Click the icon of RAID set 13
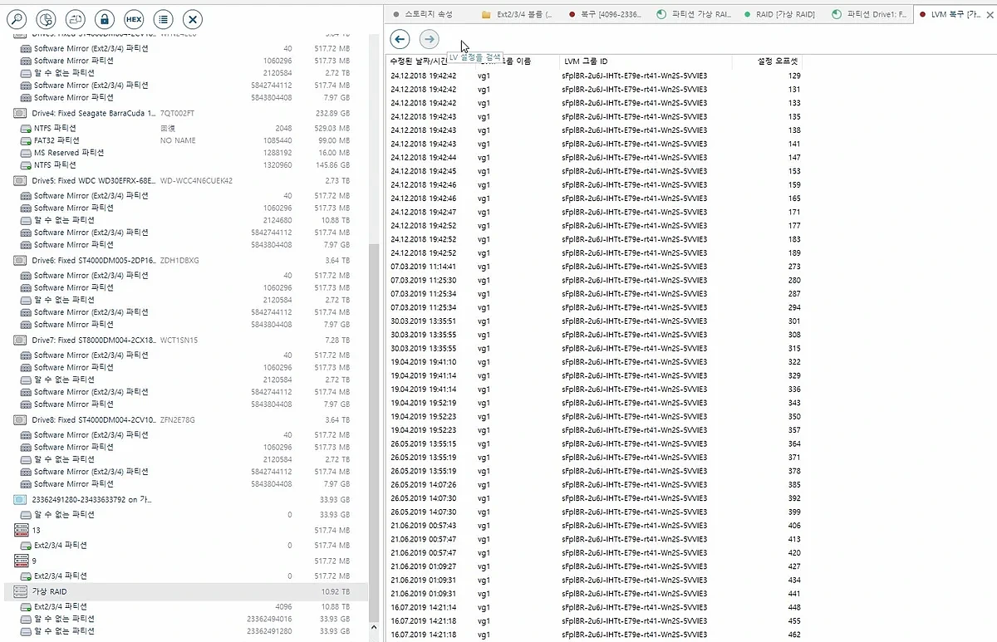 (21, 530)
